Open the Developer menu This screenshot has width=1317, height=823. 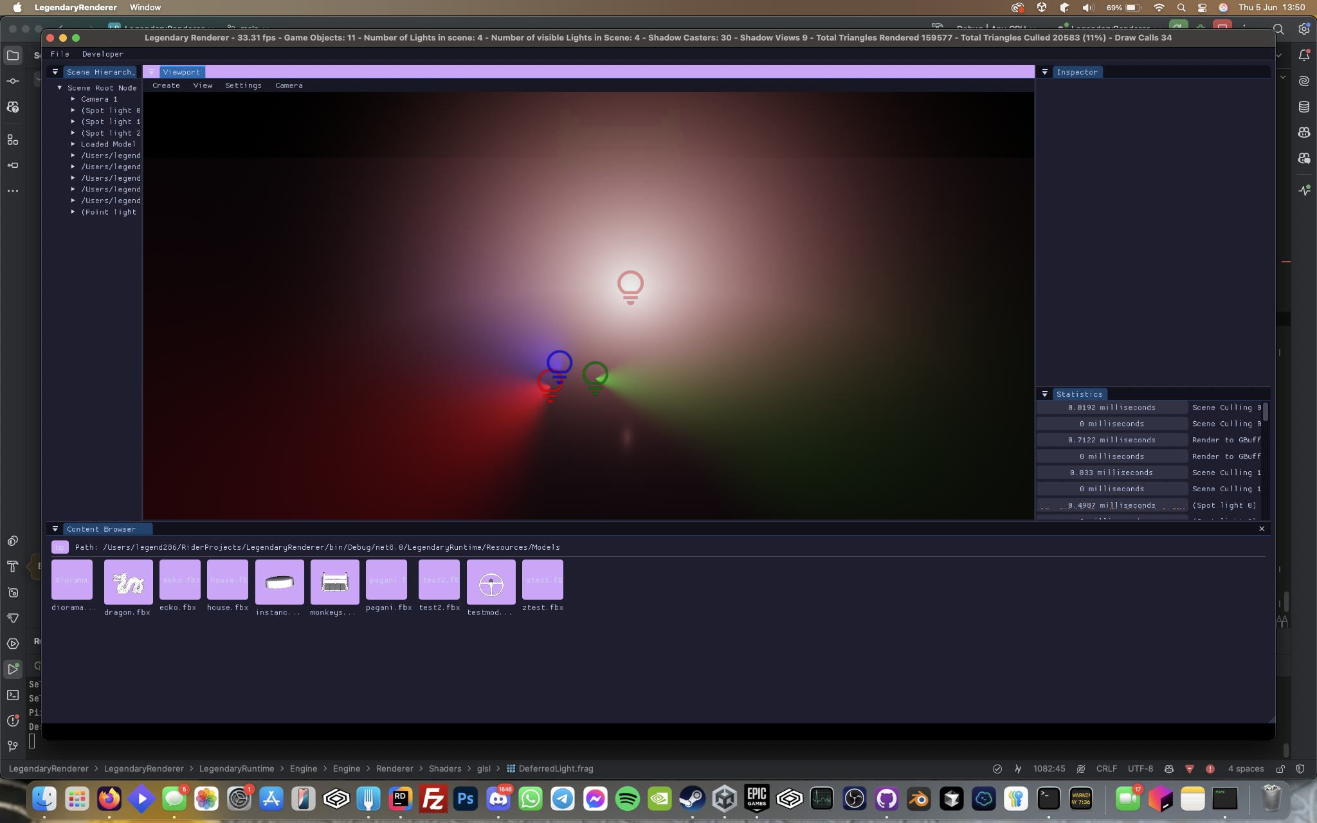[x=102, y=54]
